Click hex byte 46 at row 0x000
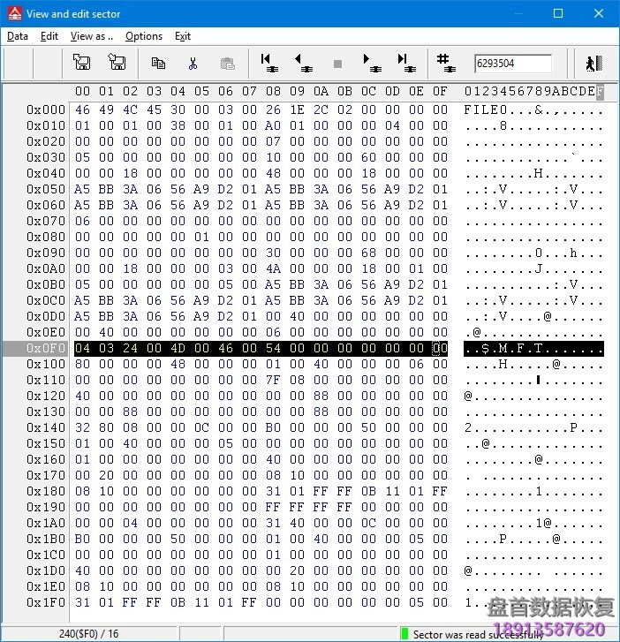 82,110
